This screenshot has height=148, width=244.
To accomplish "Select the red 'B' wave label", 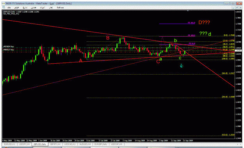I will click(x=108, y=38).
